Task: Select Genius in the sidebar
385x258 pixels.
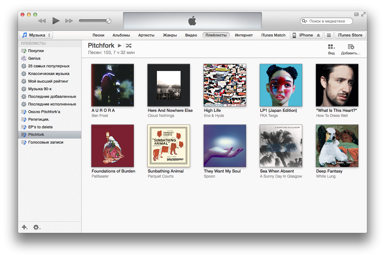Action: (49, 58)
